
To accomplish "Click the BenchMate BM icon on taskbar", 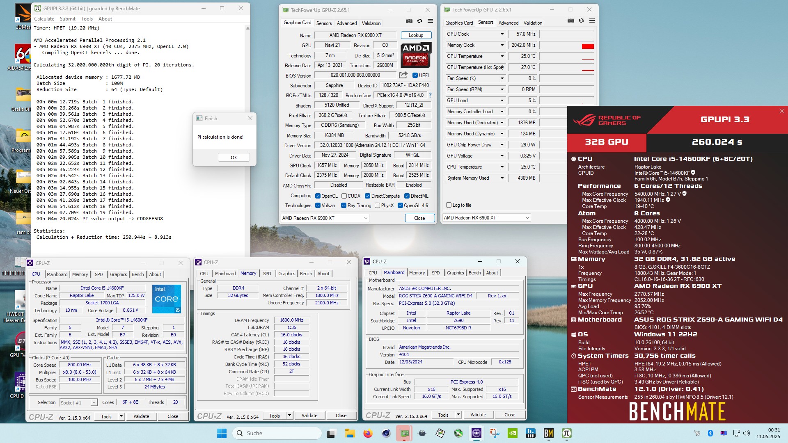I will click(549, 433).
